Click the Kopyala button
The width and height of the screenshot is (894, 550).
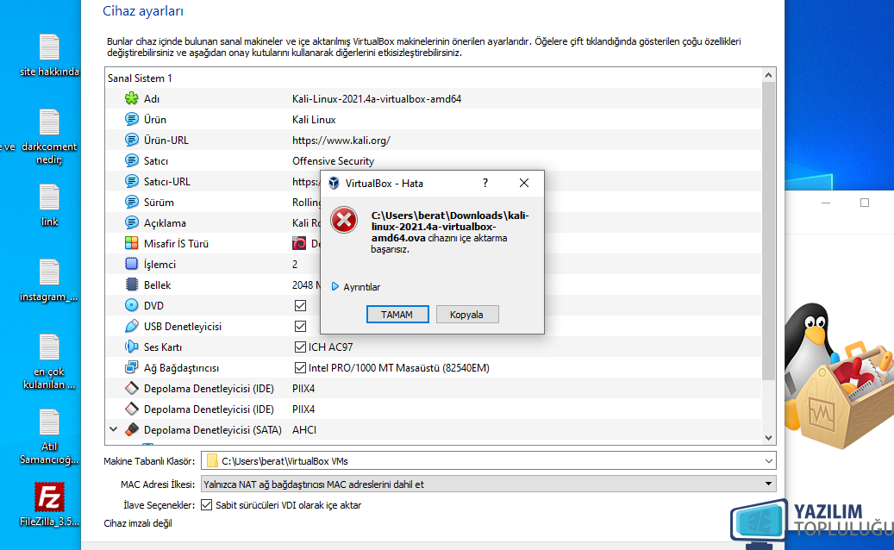pyautogui.click(x=467, y=315)
